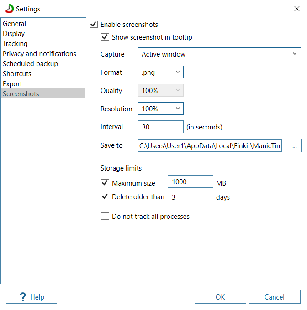Uncheck the Maximum size storage limit

click(105, 183)
